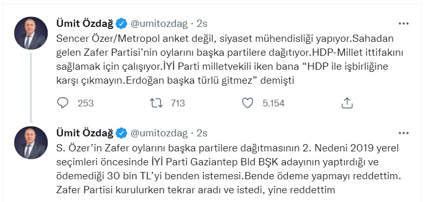
Task: Open more options on first tweet
Action: coord(403,24)
